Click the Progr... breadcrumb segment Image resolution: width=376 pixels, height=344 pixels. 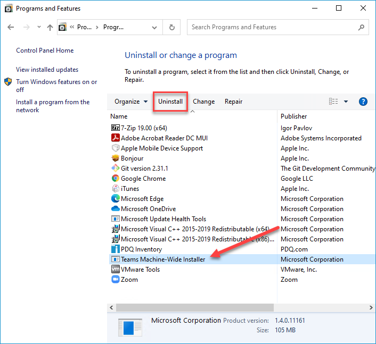[x=113, y=27]
